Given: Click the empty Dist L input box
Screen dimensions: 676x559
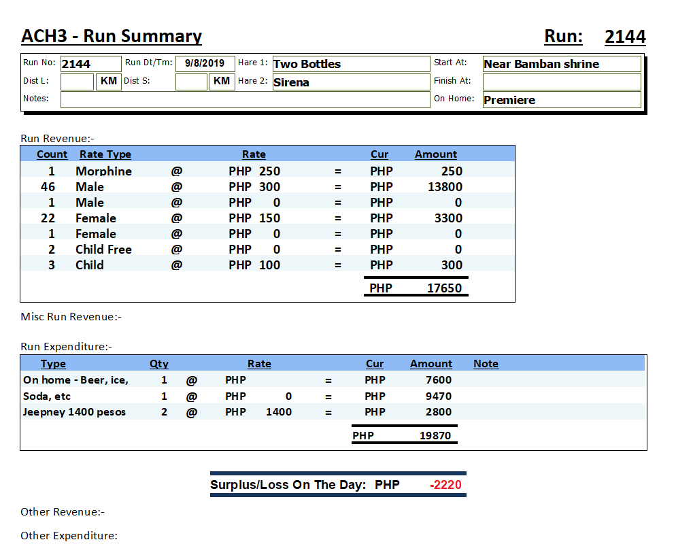Looking at the screenshot, I should click(x=77, y=82).
